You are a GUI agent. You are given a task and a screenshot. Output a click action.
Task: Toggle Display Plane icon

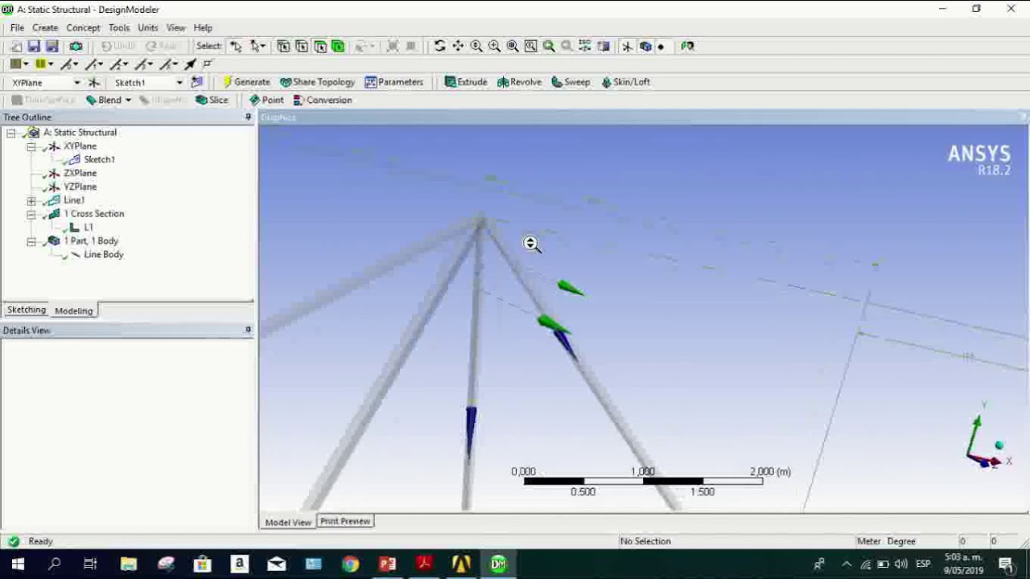coord(627,47)
